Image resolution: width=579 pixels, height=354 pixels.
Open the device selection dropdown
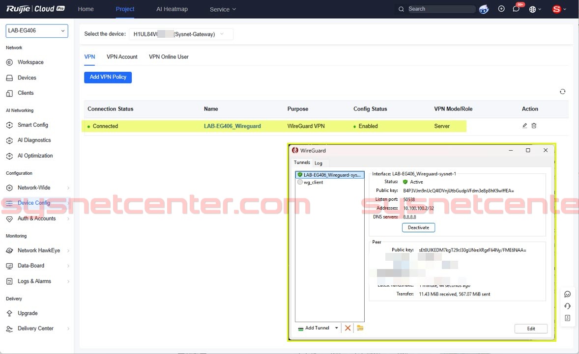pos(180,34)
